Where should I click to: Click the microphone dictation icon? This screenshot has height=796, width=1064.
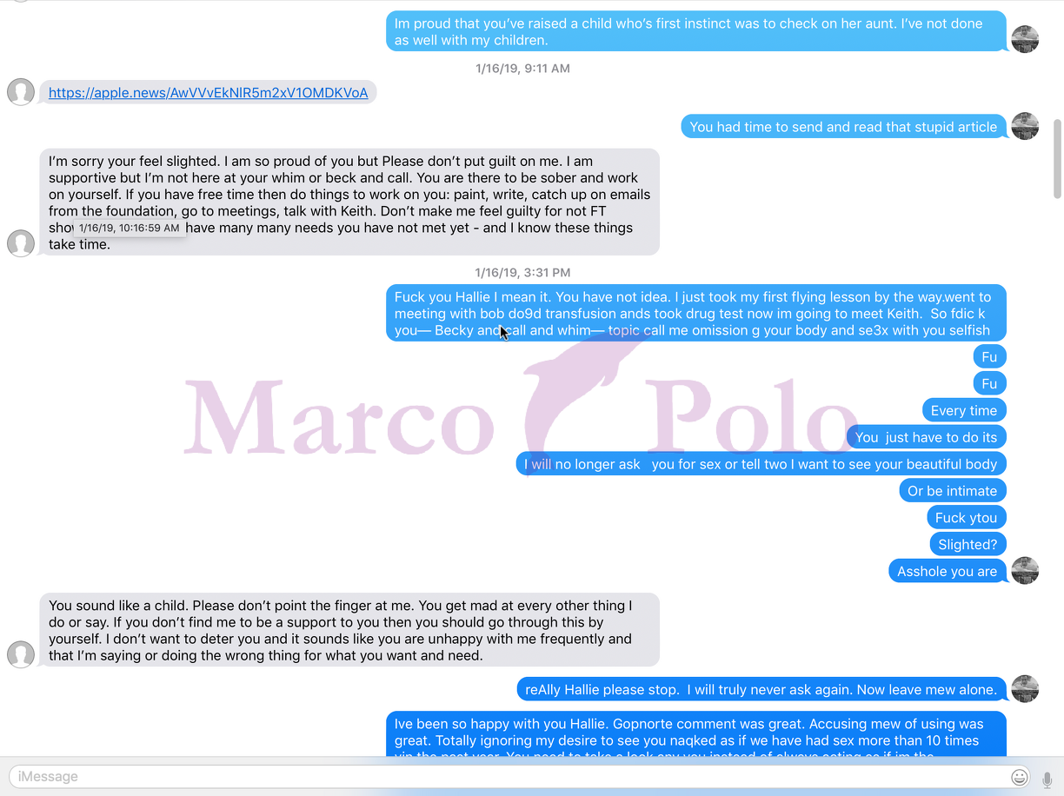point(1047,778)
